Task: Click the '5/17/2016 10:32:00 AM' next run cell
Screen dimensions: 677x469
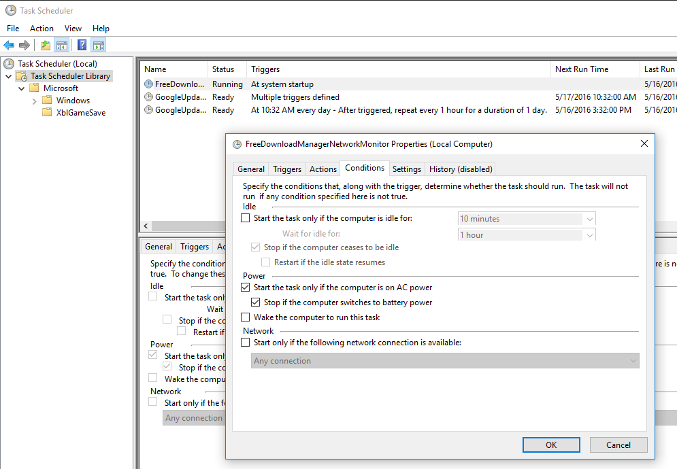Action: pos(595,97)
